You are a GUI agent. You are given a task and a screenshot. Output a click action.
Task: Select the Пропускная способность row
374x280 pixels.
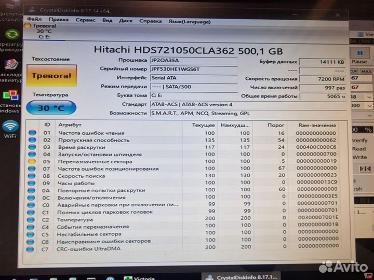(x=183, y=140)
